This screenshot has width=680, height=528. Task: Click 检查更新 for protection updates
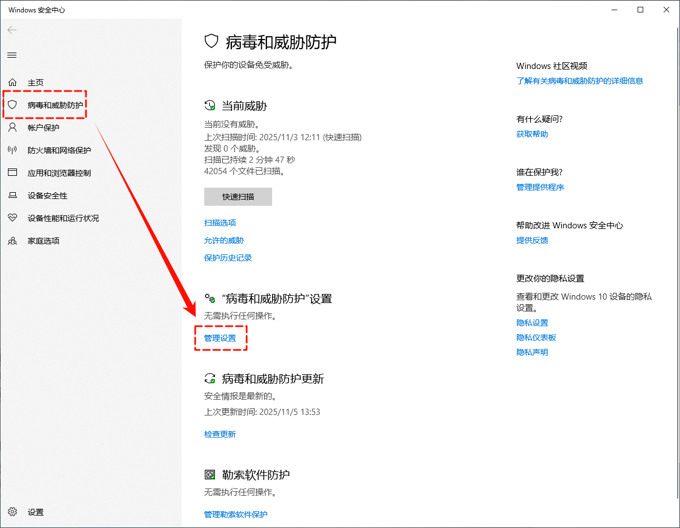220,434
